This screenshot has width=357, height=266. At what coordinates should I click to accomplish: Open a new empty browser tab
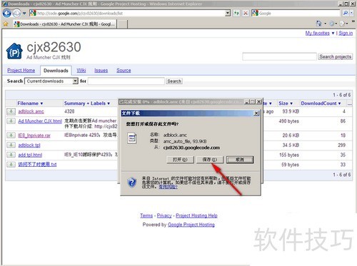(x=122, y=24)
